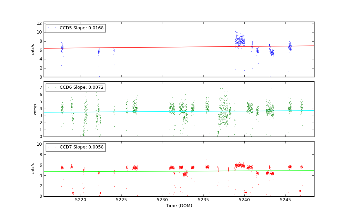This screenshot has width=349, height=218.
Task: Click the CCD7 Slope legend entry
Action: pos(81,147)
